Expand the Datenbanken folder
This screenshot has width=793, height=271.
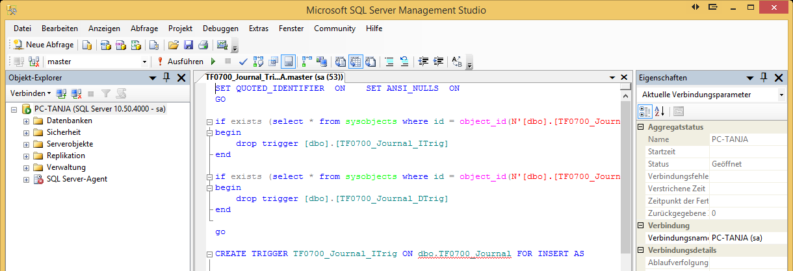26,121
